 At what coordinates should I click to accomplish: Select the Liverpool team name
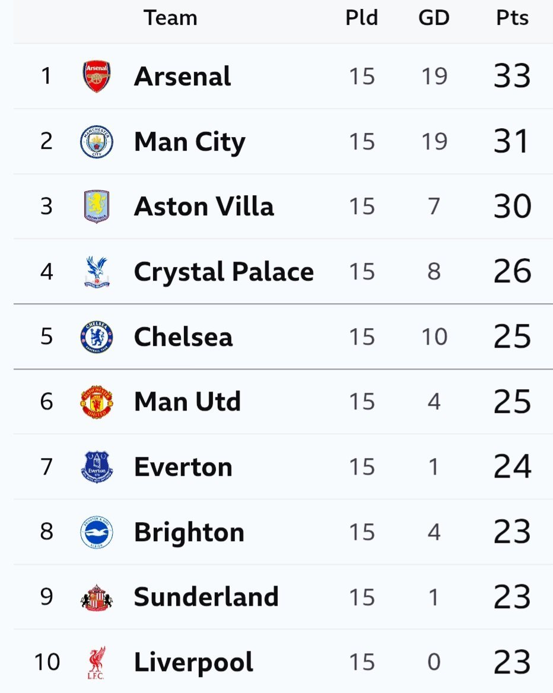pos(193,662)
